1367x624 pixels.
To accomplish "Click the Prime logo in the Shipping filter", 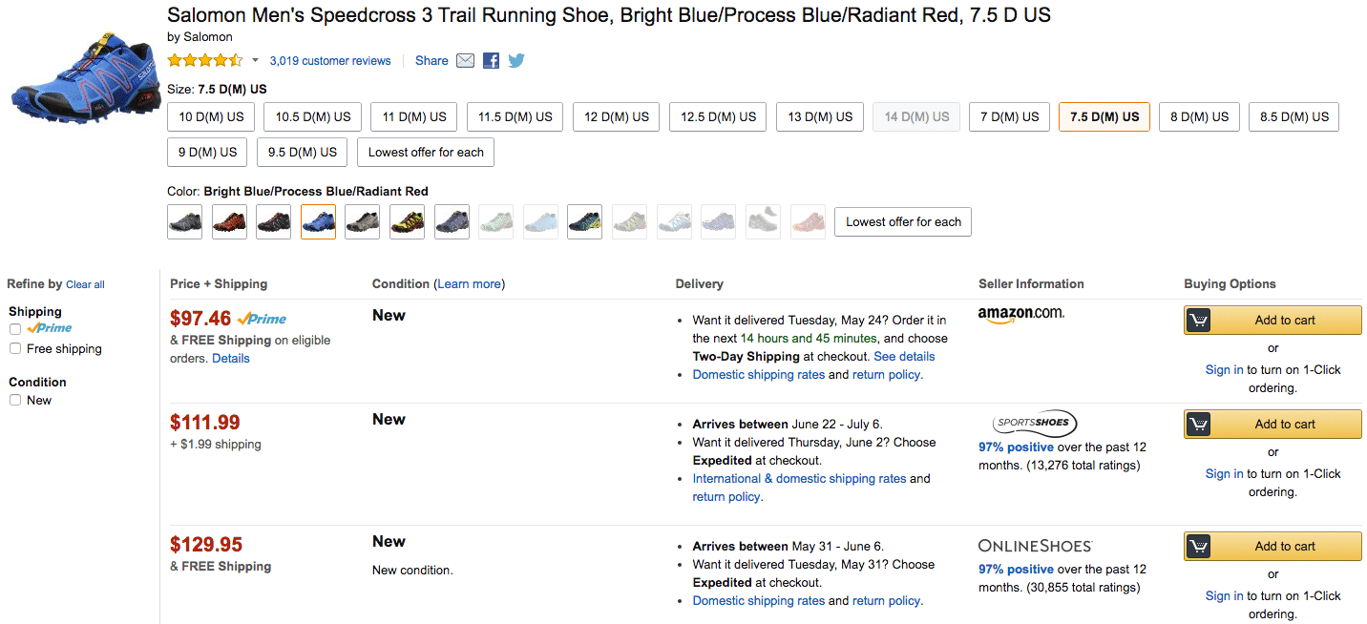I will (x=50, y=328).
